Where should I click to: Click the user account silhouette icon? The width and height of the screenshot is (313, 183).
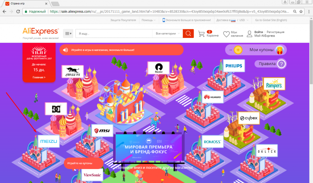(x=249, y=34)
